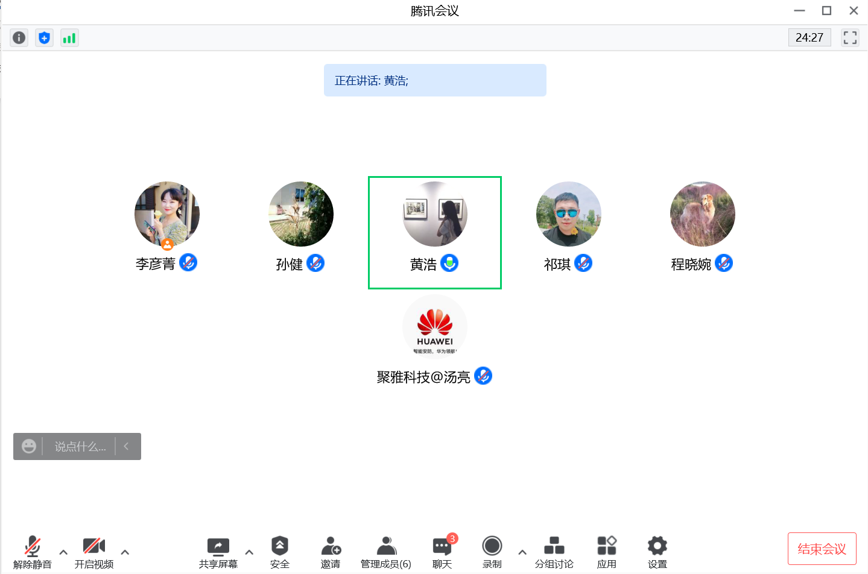
Task: Expand audio options arrow beside 解除静音
Action: pos(63,552)
